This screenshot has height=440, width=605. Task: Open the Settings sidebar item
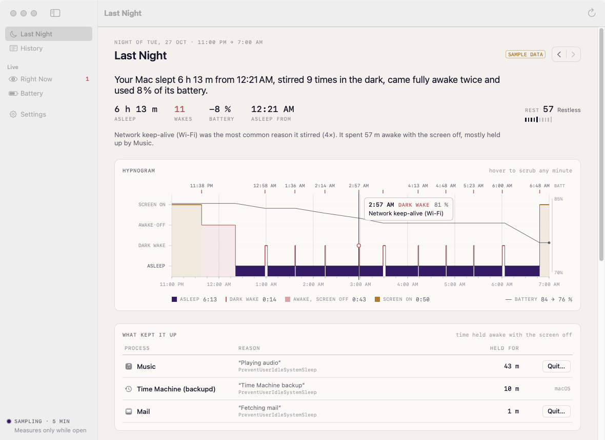tap(49, 114)
